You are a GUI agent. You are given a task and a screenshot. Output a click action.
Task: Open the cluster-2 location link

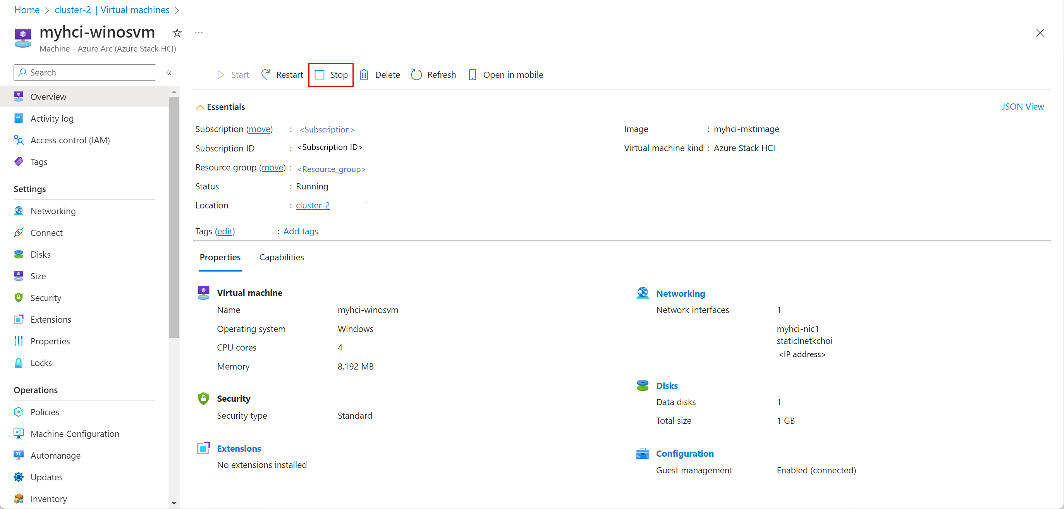[313, 205]
